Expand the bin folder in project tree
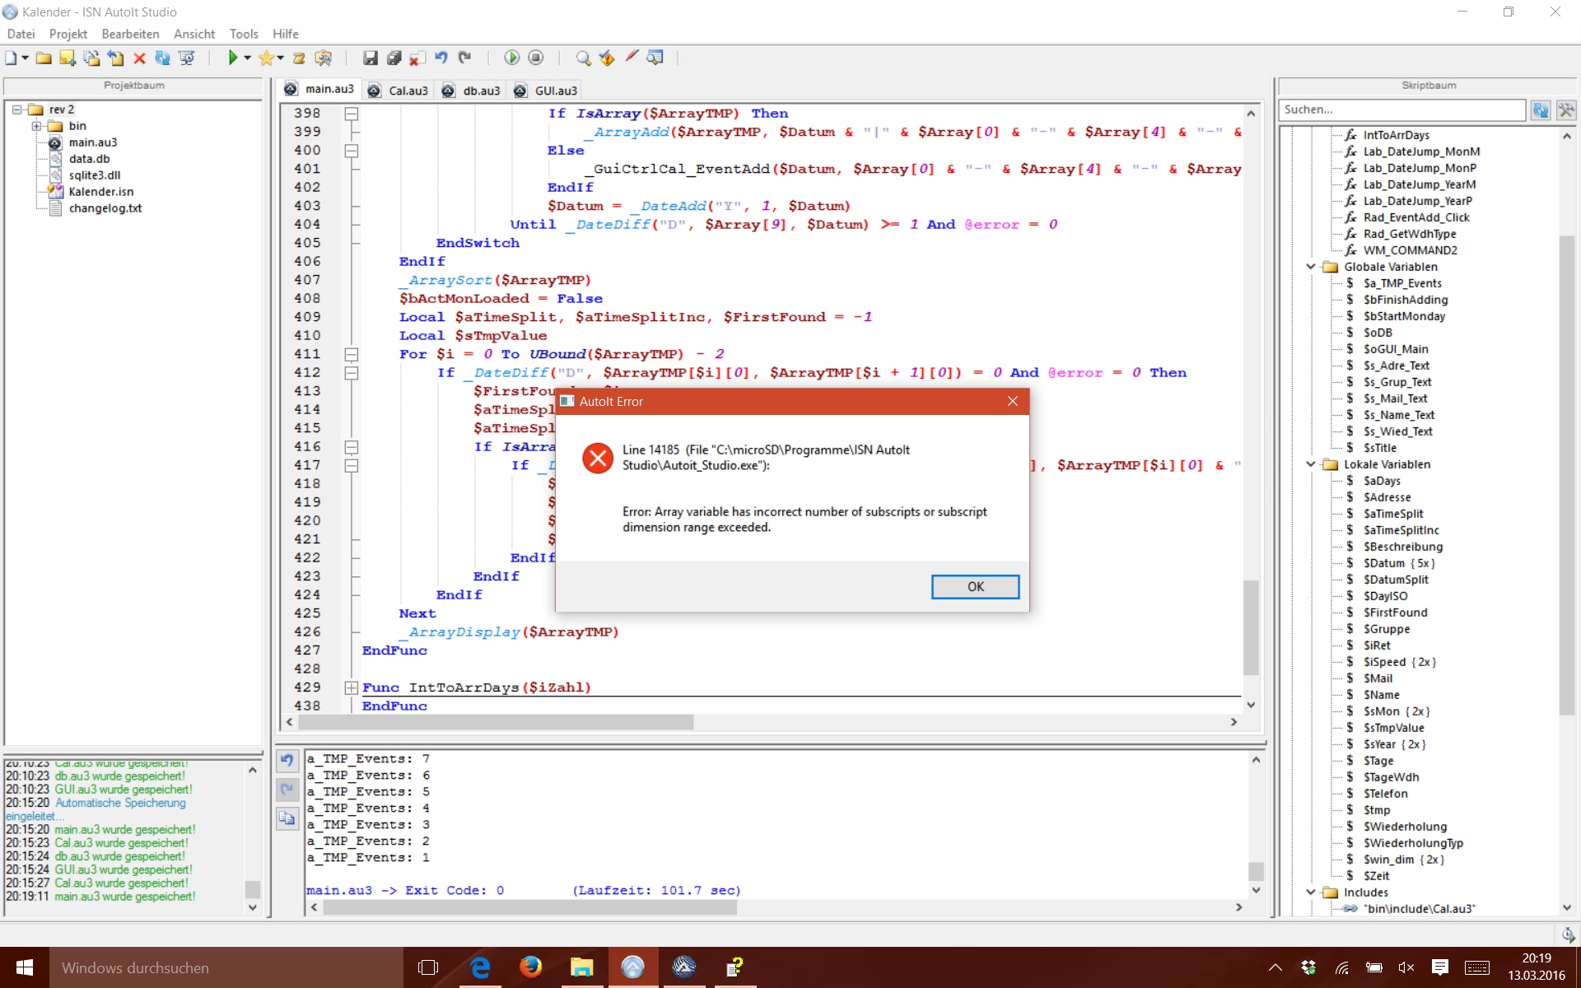Image resolution: width=1581 pixels, height=988 pixels. pos(37,126)
